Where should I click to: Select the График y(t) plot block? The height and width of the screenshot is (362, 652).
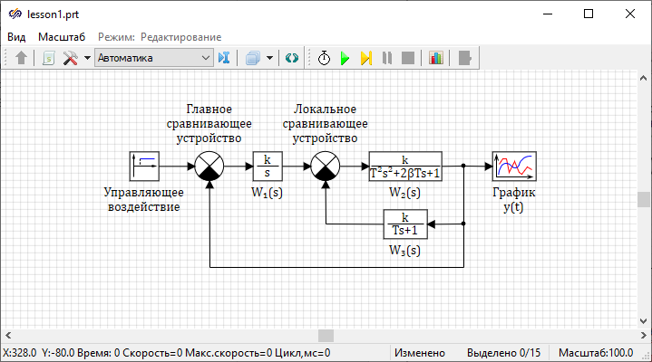click(x=514, y=167)
